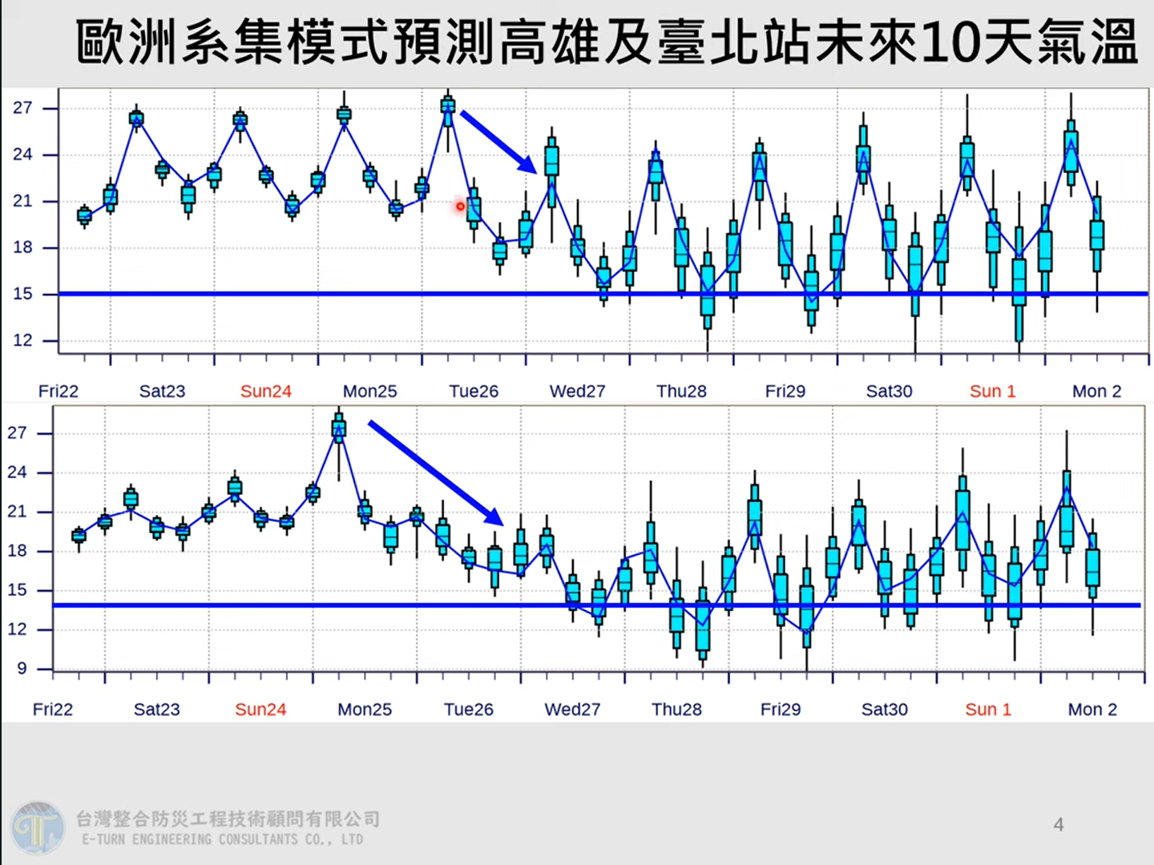
Task: Click the 21 y-axis value of the lower chart
Action: [x=17, y=511]
